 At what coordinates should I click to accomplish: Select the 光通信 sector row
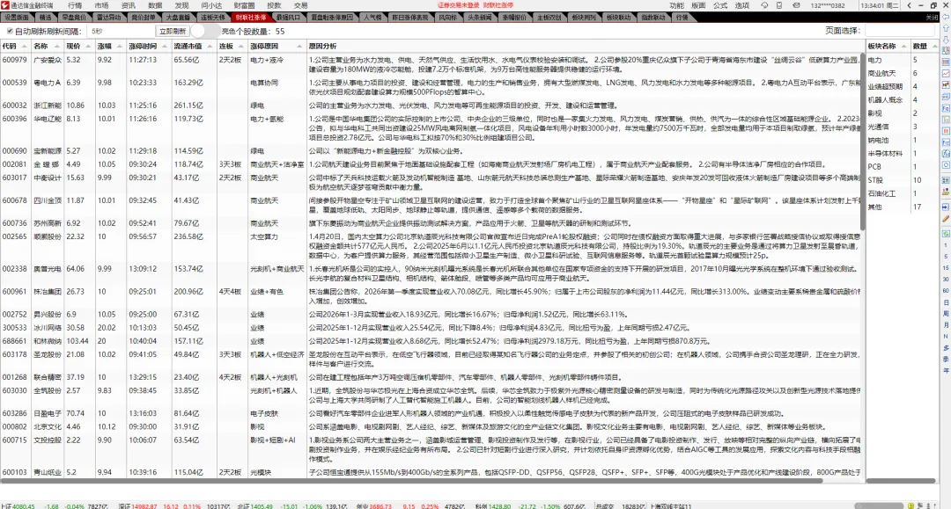[x=902, y=127]
